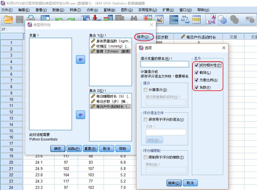Image resolution: width=257 pixels, height=190 pixels.
Task: Click the Redo arrow icon
Action: pyautogui.click(x=71, y=19)
